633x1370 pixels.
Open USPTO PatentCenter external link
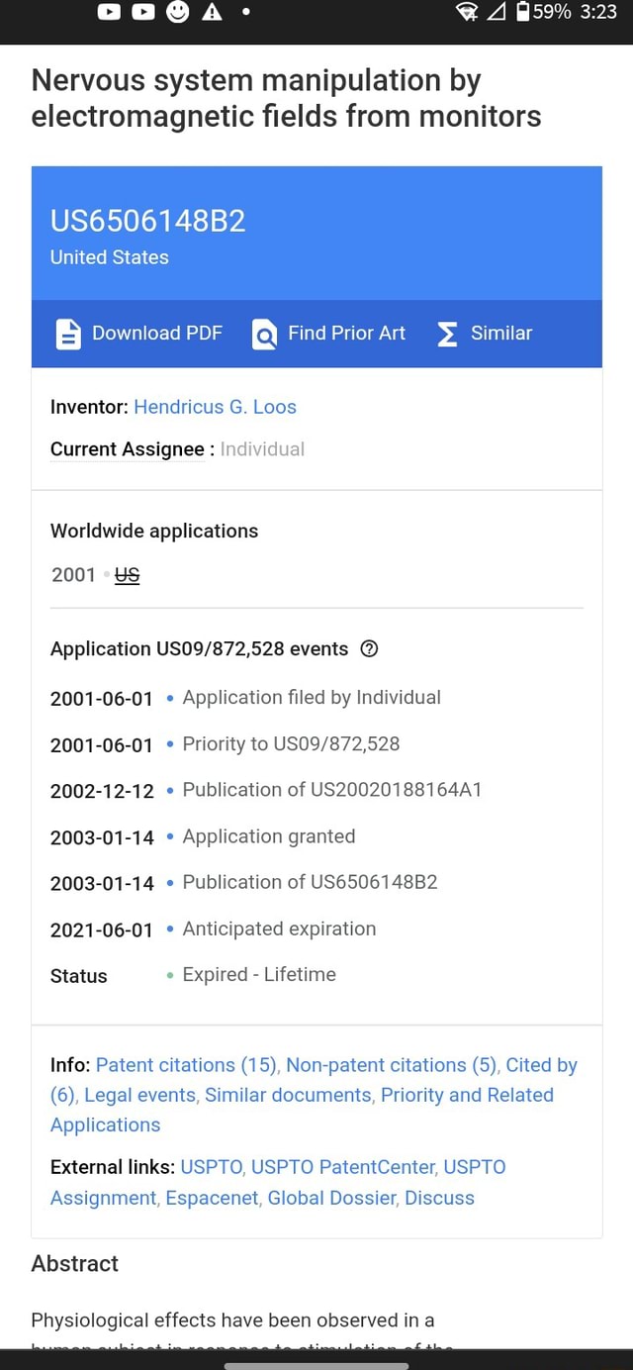click(343, 1167)
